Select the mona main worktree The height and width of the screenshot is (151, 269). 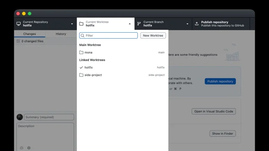point(122,52)
